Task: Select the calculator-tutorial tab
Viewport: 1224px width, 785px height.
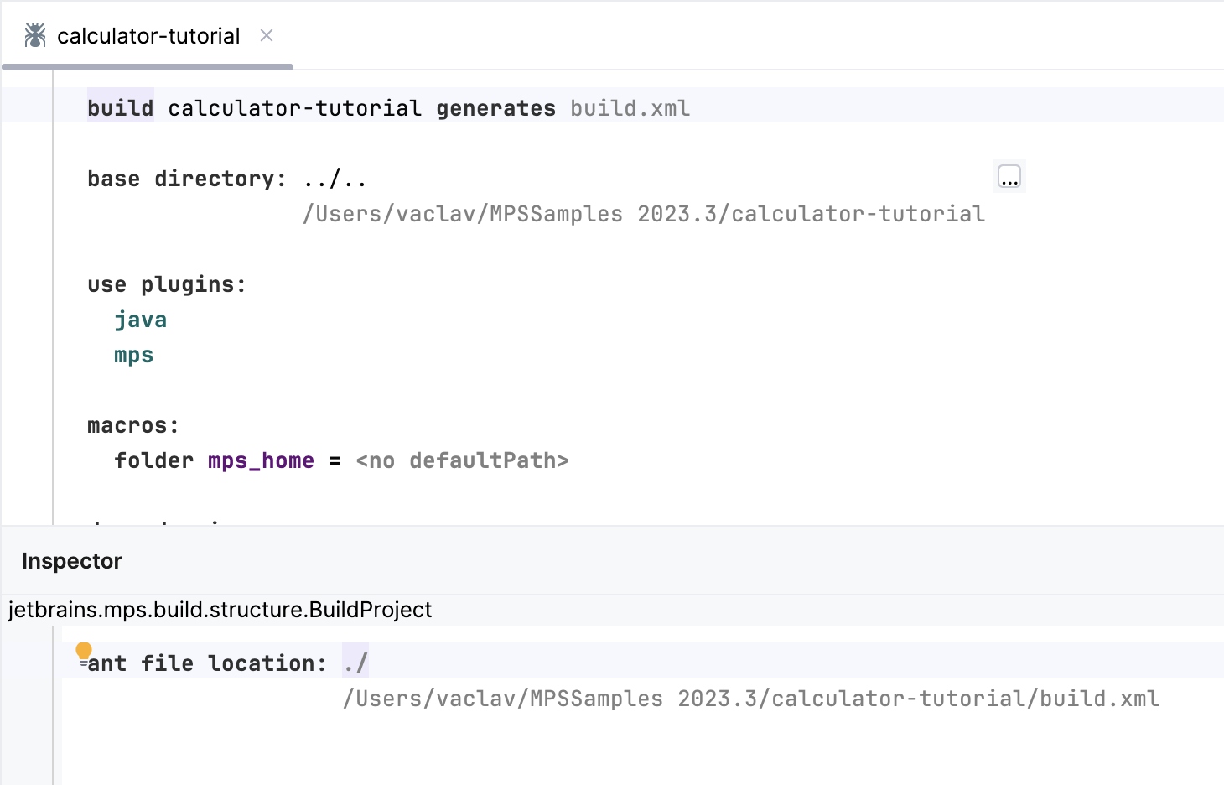Action: 147,35
